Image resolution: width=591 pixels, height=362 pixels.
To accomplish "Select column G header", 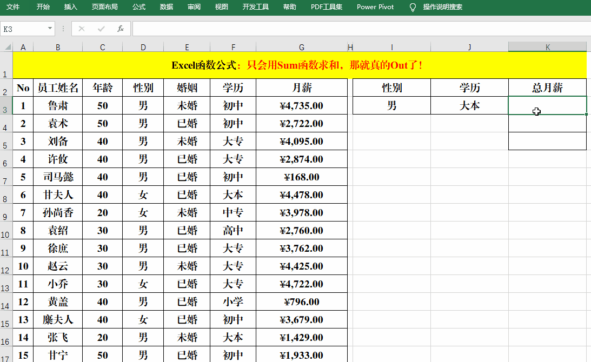I will 302,47.
